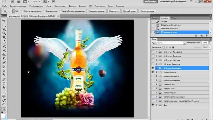Launch Adobe Bridge from top bar

tap(12, 1)
